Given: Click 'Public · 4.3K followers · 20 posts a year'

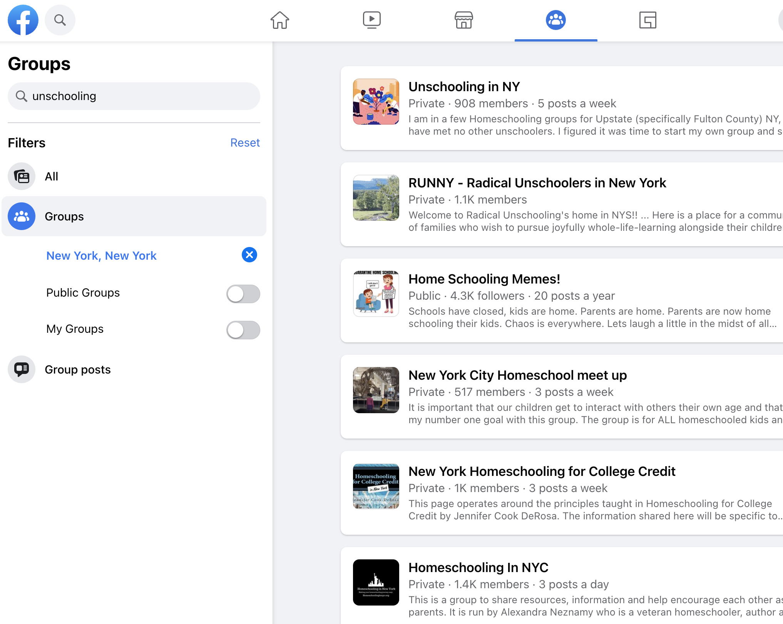Looking at the screenshot, I should click(x=512, y=296).
